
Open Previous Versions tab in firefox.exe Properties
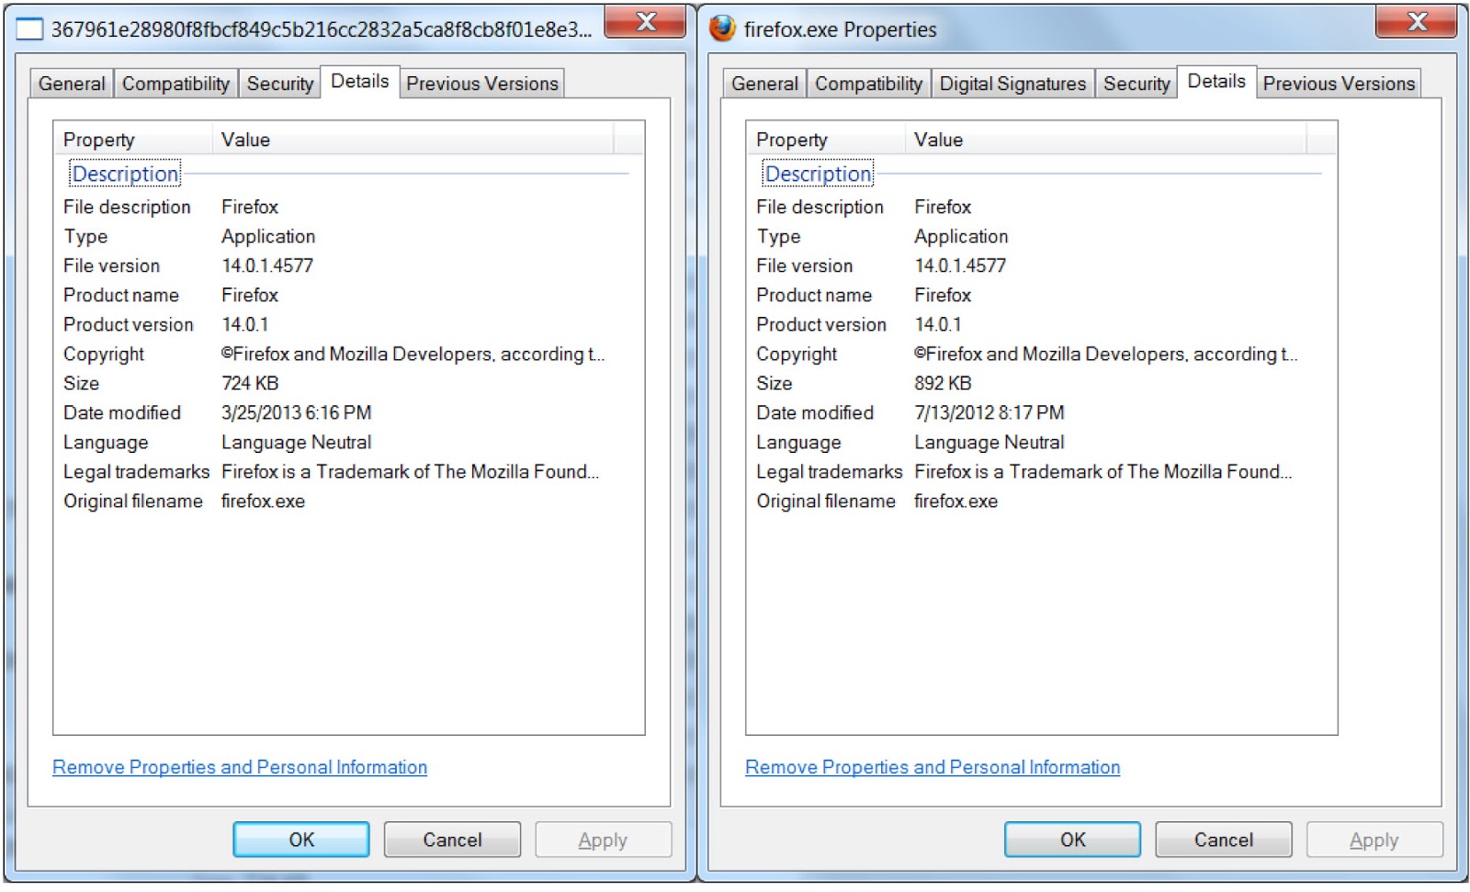coord(1339,84)
